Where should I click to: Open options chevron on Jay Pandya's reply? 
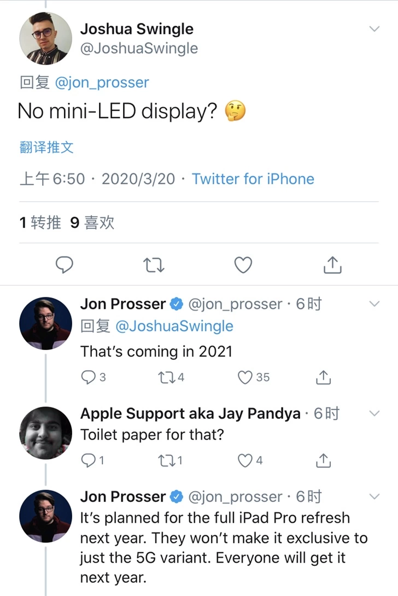(374, 413)
